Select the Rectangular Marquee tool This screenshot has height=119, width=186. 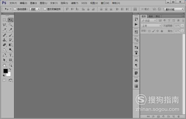[x=5, y=20]
